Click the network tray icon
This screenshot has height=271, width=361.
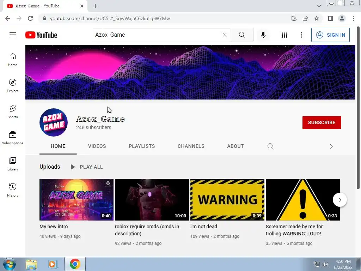(x=317, y=264)
